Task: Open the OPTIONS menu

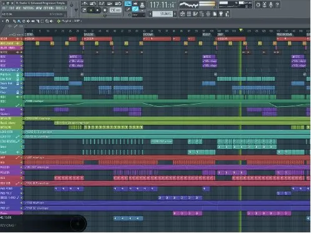Action: coord(49,8)
